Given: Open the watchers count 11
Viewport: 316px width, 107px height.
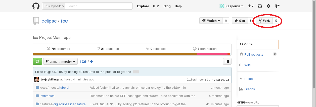Looking at the screenshot, I should [226, 21].
